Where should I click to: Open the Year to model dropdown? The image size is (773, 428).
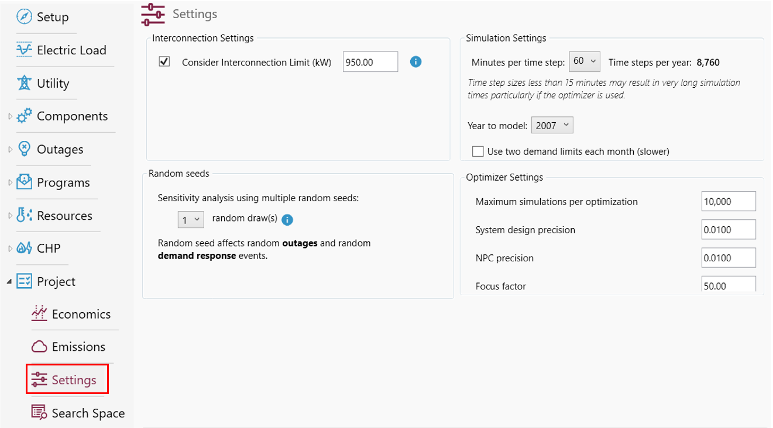click(552, 125)
